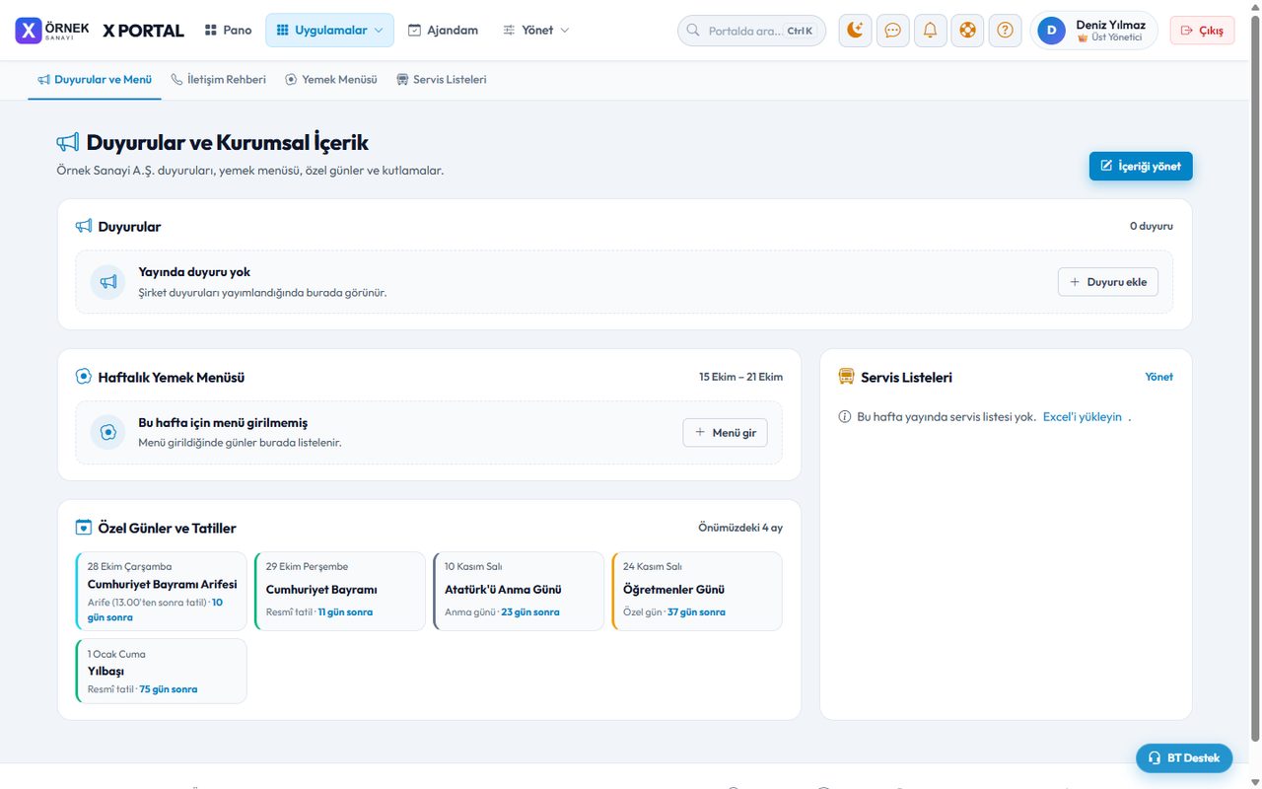Switch to the İletişim Rehberi tab
1262x789 pixels.
(218, 79)
